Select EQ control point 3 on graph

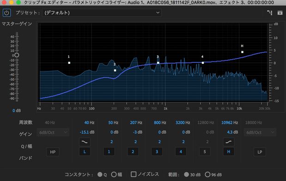158,63
